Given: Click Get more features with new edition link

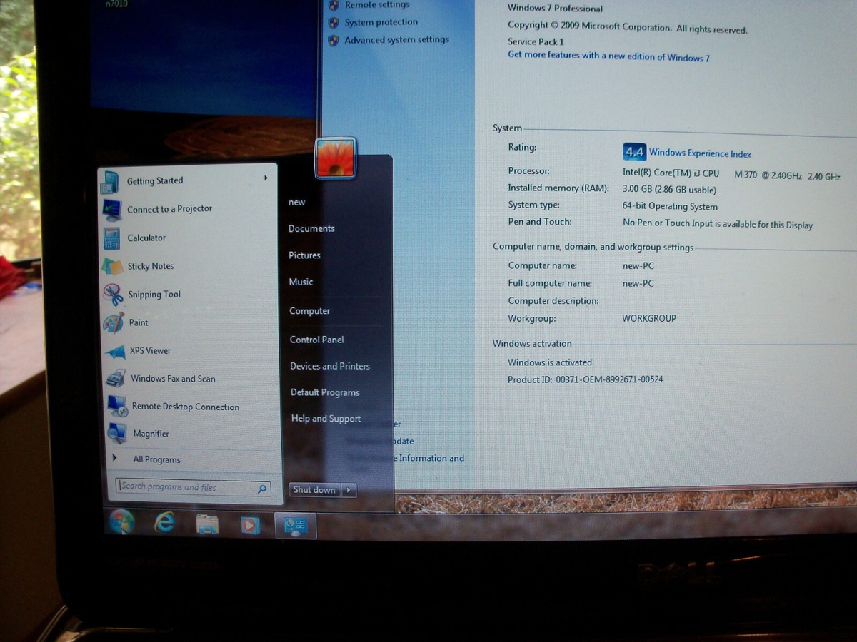Looking at the screenshot, I should [x=608, y=56].
